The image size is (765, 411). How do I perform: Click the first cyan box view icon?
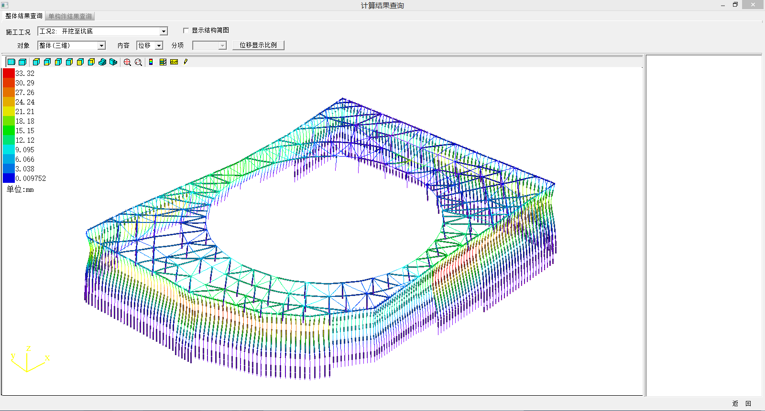[11, 62]
